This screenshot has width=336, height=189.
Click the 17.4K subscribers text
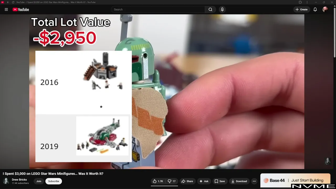pos(20,183)
